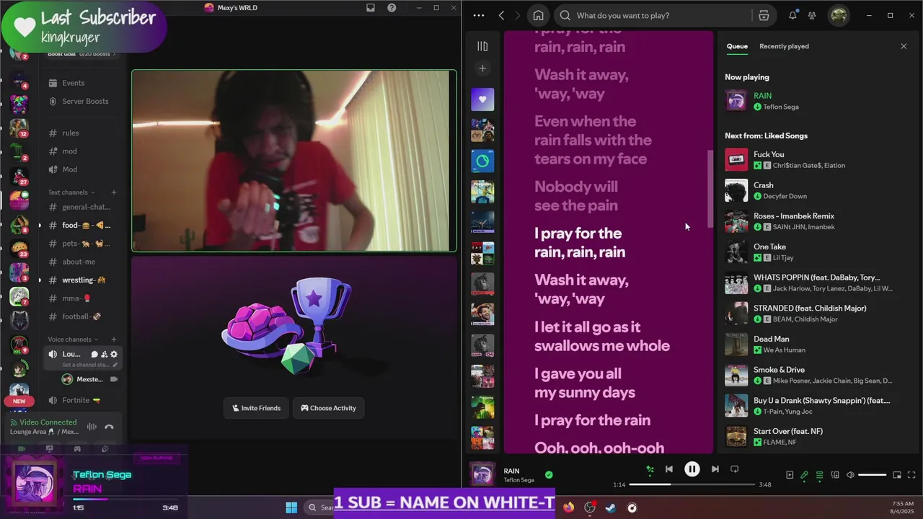Open the rules channel
This screenshot has height=519, width=923.
pos(84,133)
